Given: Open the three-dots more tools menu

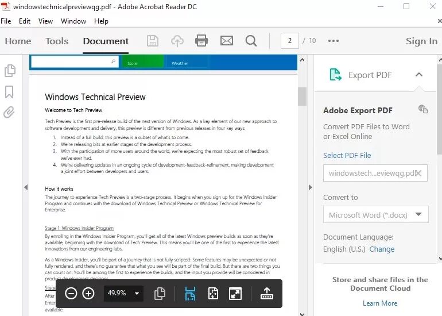Looking at the screenshot, I should tap(334, 41).
